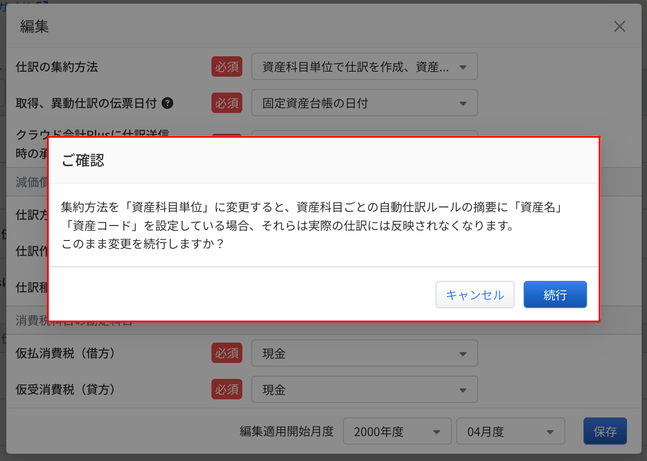647x461 pixels.
Task: Click the 仕訳の集約方法 field label
Action: [57, 67]
